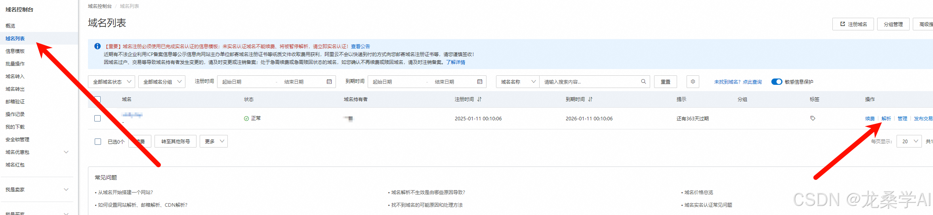Viewport: 933px width, 215px height.
Task: Open the 域名名称 search-type dropdown
Action: click(x=518, y=82)
